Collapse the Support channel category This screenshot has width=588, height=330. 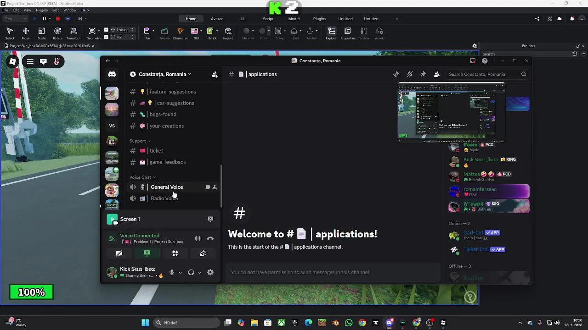coord(140,141)
